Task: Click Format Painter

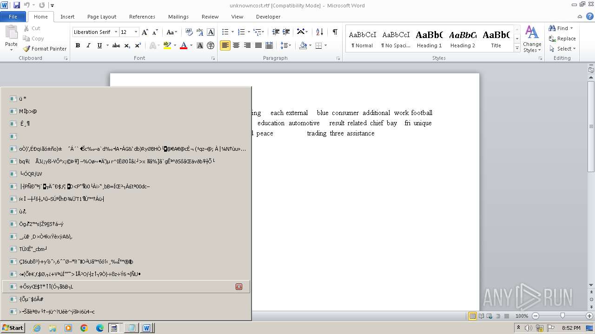Action: 45,49
